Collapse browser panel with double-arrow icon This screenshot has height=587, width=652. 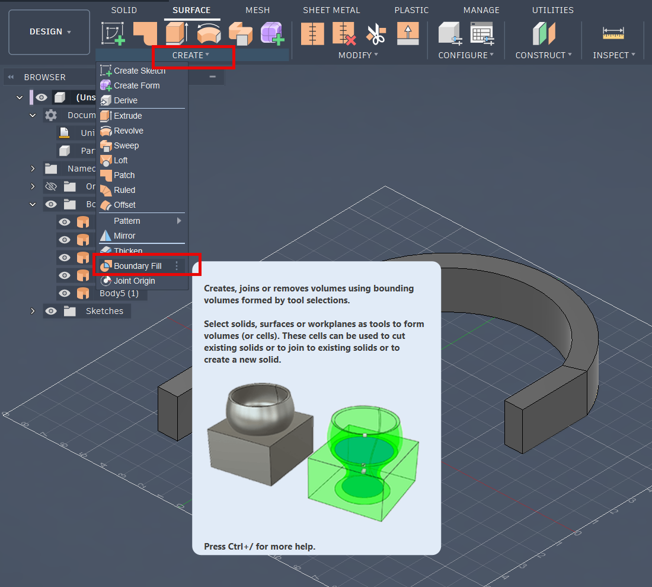click(x=11, y=77)
